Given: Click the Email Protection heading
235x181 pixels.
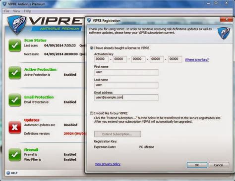Looking at the screenshot, I should 39,97.
